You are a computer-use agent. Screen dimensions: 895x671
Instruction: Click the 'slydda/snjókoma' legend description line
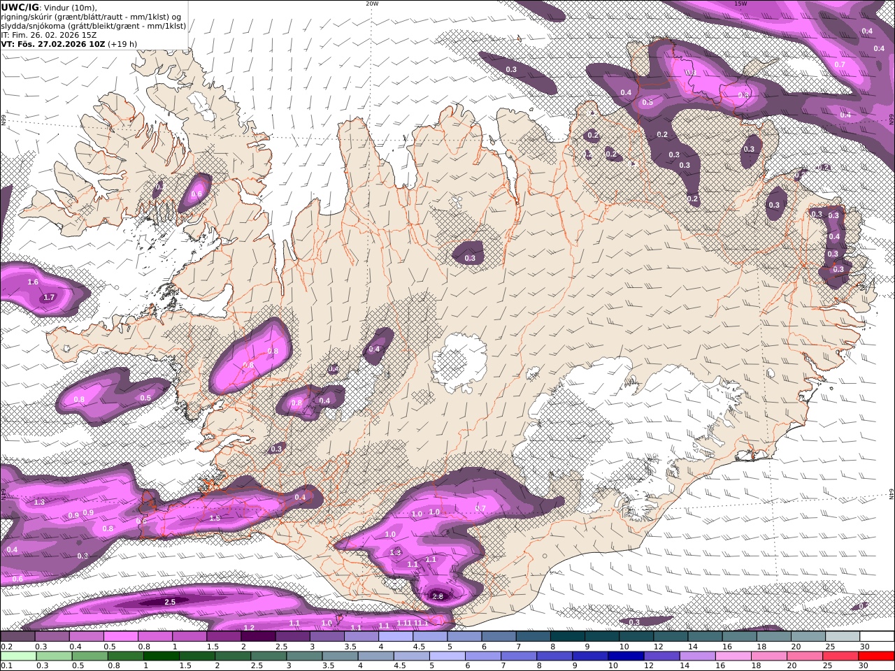click(94, 26)
